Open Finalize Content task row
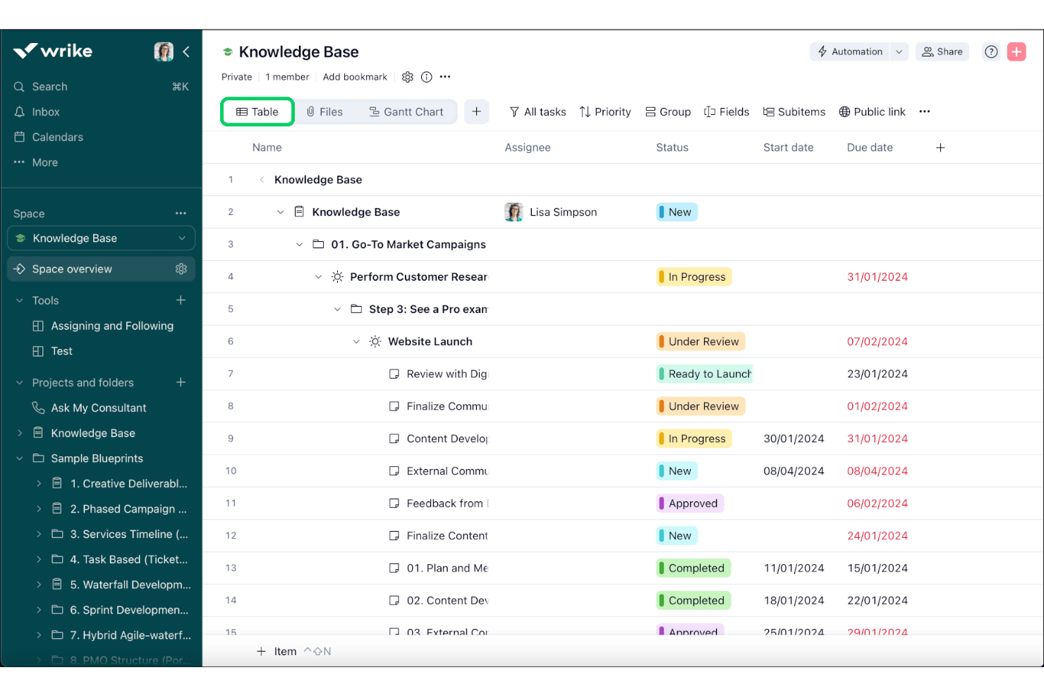Image resolution: width=1044 pixels, height=696 pixels. (447, 536)
